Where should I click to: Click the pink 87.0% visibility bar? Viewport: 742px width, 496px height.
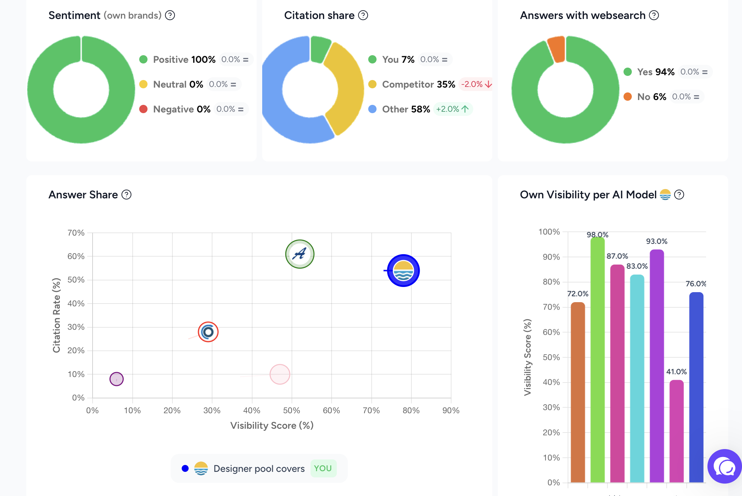(x=617, y=374)
